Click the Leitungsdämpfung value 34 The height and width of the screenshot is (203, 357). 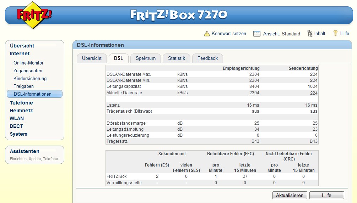[x=257, y=129]
